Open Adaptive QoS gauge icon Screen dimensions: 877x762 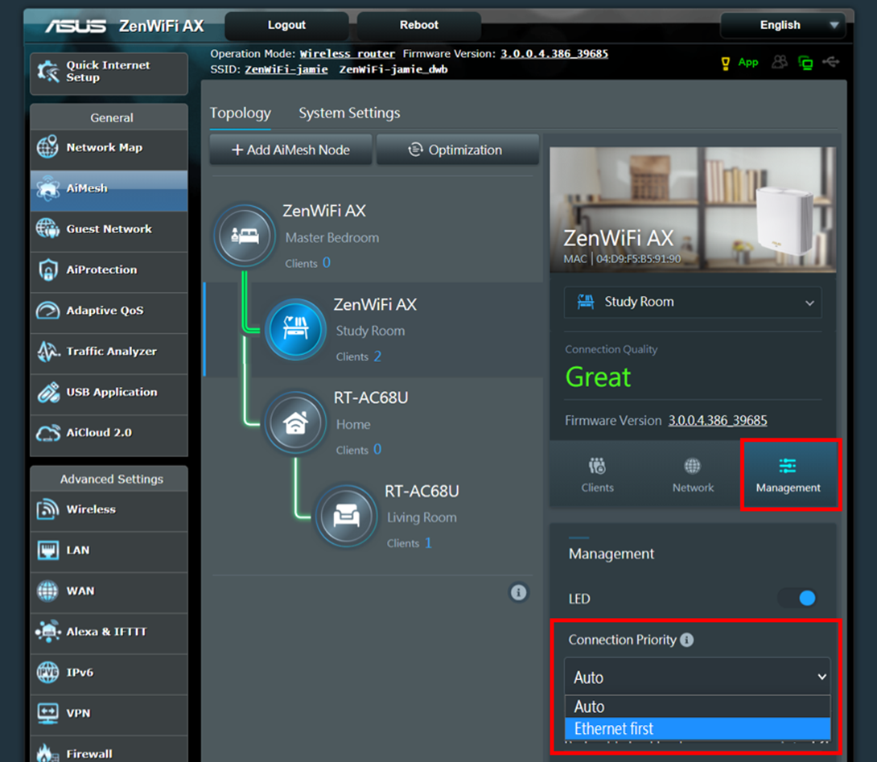pos(47,311)
